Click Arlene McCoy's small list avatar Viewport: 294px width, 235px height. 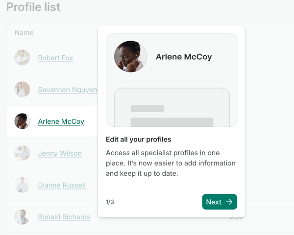(x=22, y=121)
